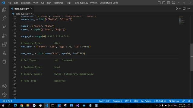Open run options dropdown next to play
193x108 pixels.
click(x=180, y=9)
